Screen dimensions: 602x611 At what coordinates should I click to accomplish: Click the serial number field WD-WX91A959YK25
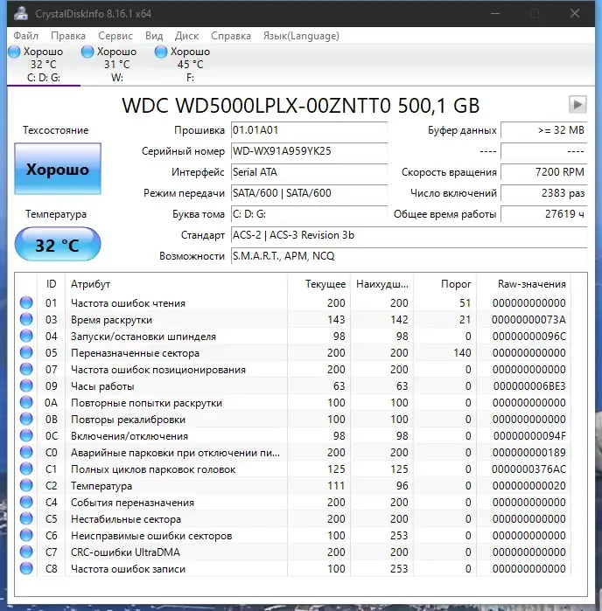(x=309, y=151)
